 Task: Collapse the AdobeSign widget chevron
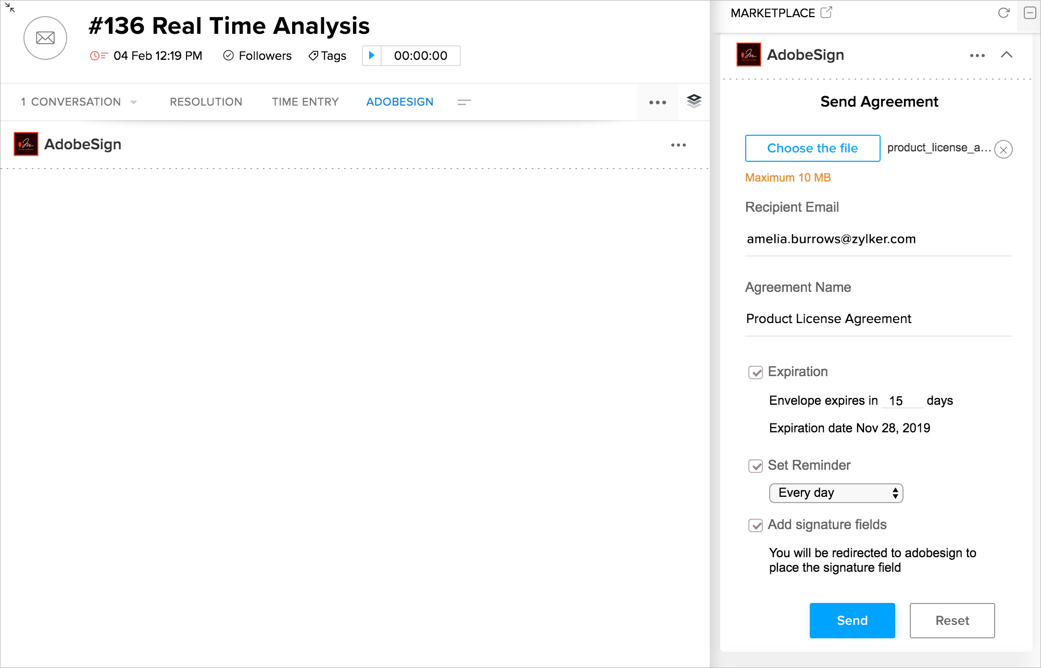point(1006,55)
